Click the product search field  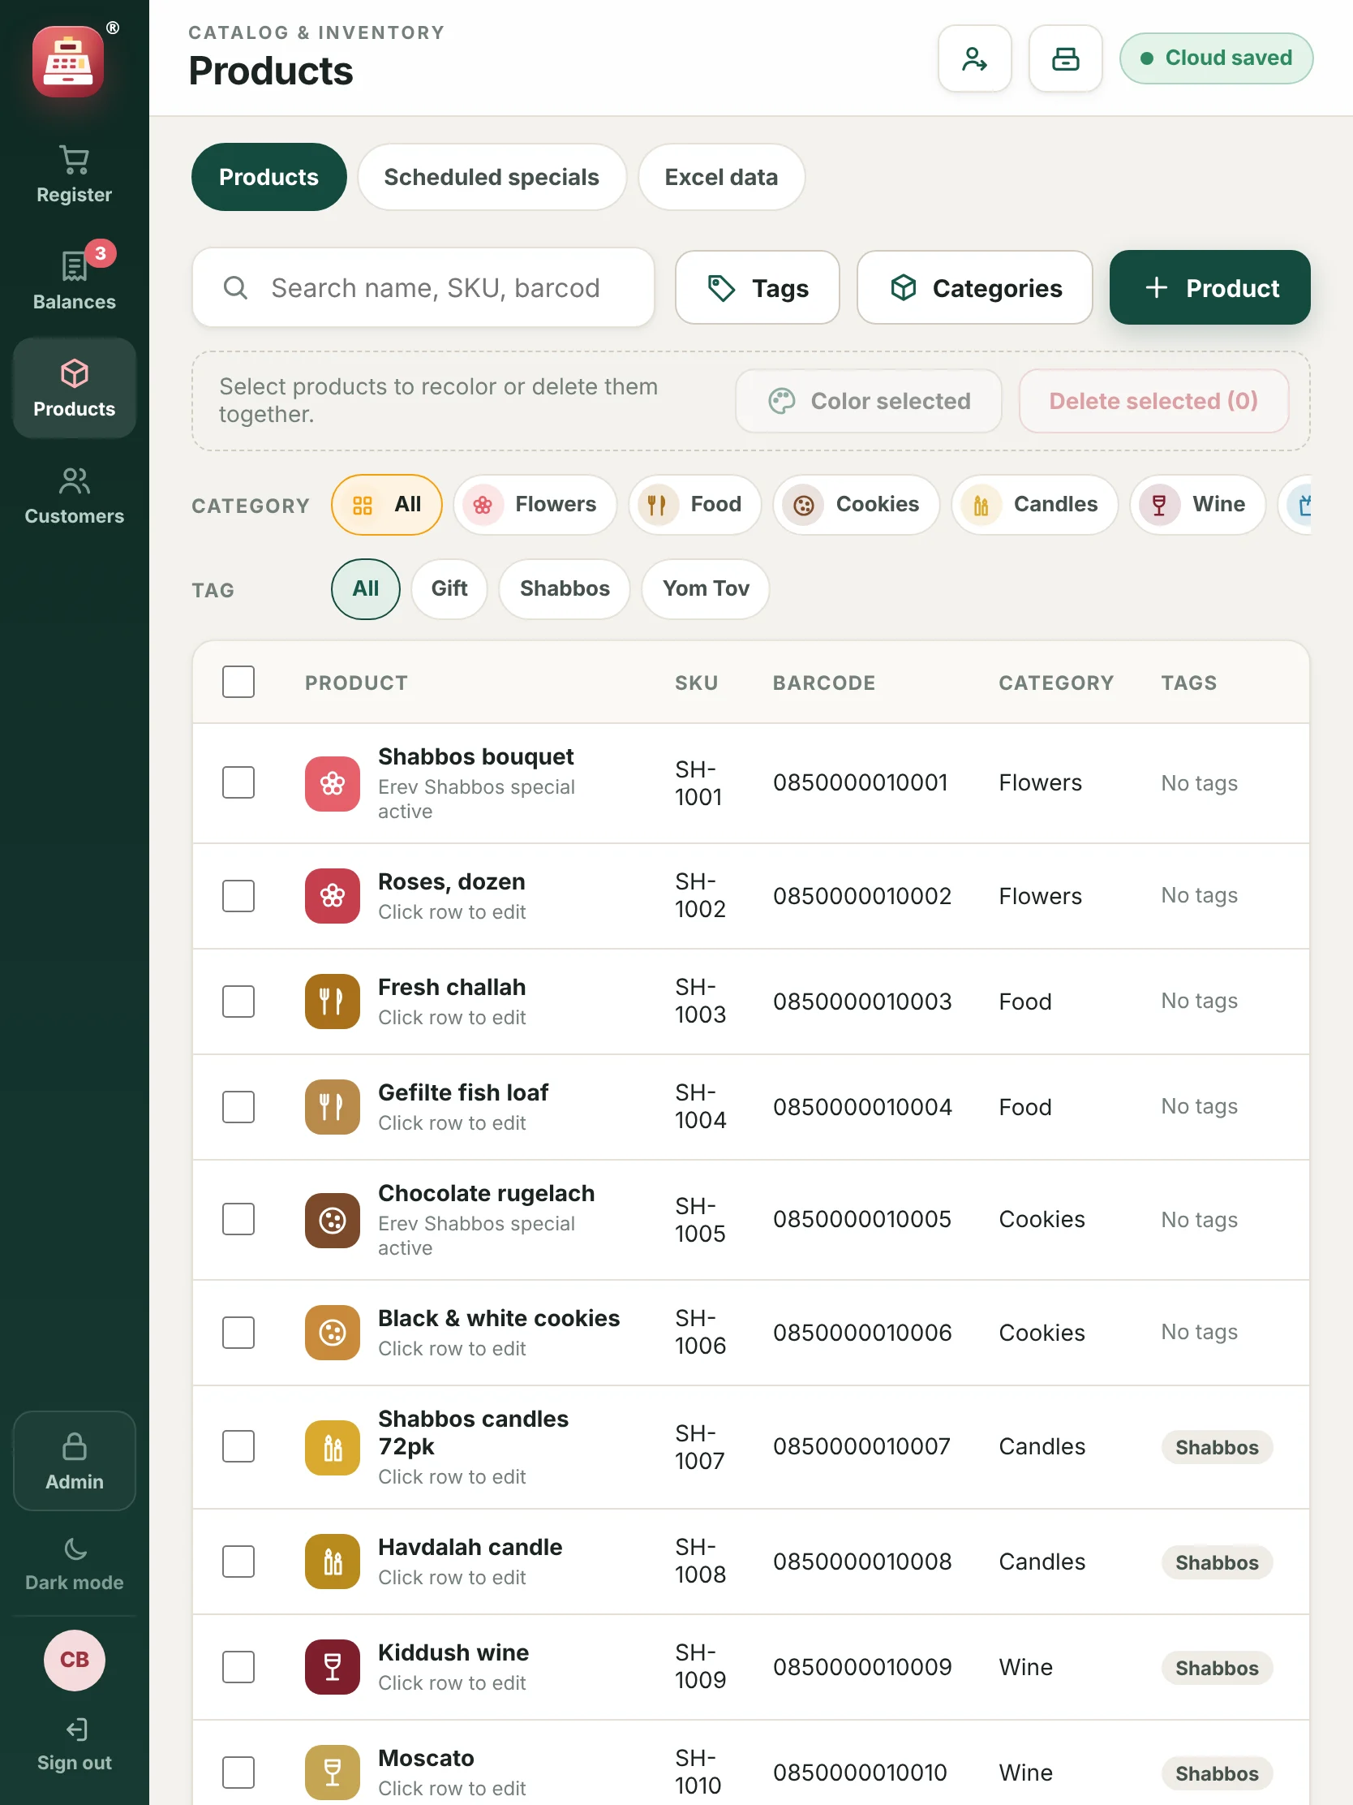423,288
